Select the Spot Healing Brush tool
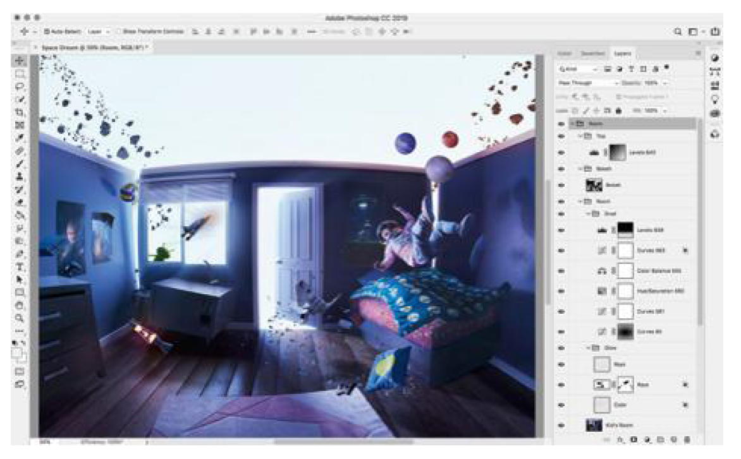Image resolution: width=741 pixels, height=459 pixels. [20, 151]
